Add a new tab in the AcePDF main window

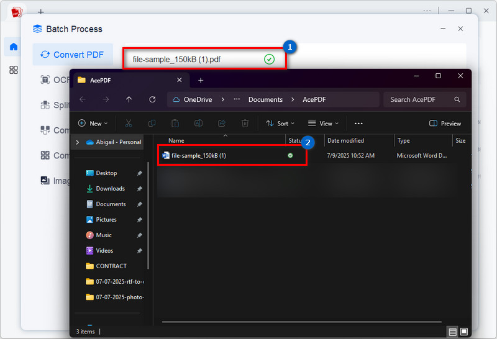pyautogui.click(x=40, y=12)
